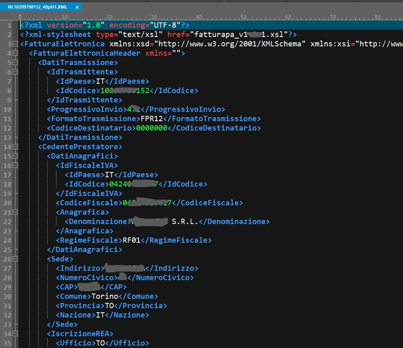Click line number 24 in the gutter
The height and width of the screenshot is (348, 403).
coord(7,240)
